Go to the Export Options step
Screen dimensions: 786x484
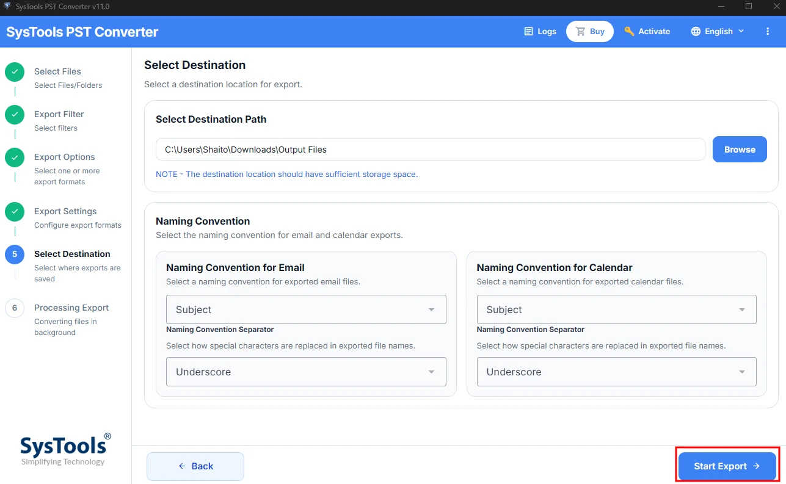point(65,157)
